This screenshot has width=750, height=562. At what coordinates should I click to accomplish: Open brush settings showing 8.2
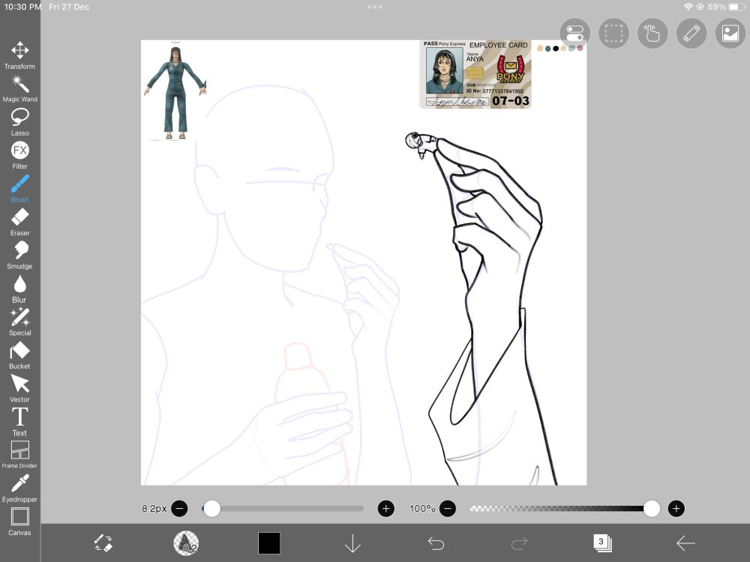point(186,543)
